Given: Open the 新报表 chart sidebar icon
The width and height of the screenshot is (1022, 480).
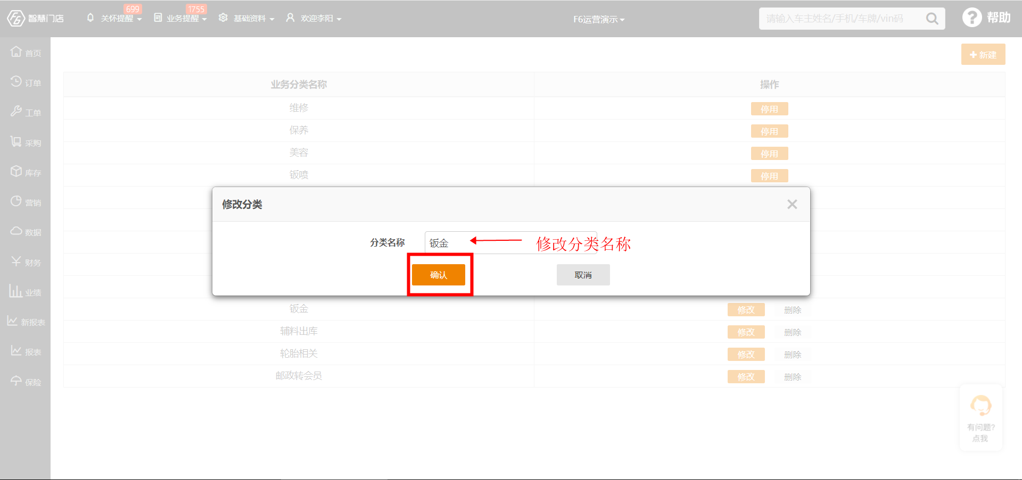Looking at the screenshot, I should 12,321.
